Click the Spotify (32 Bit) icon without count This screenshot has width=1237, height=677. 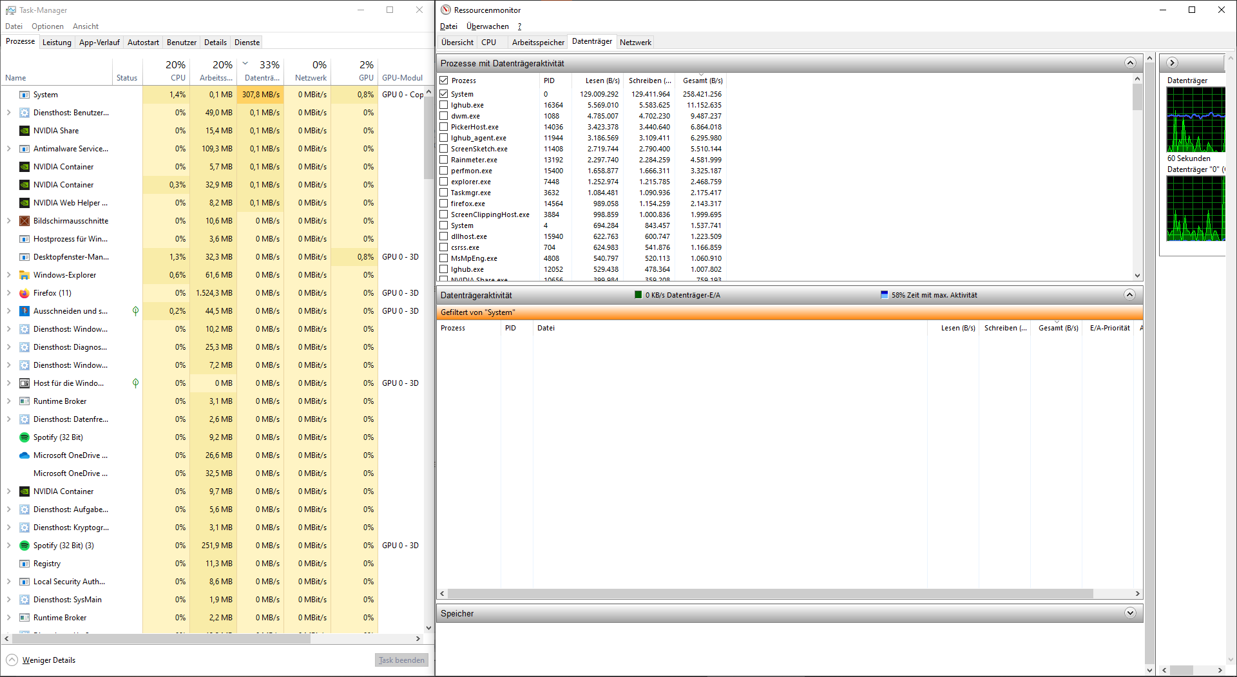(x=24, y=437)
